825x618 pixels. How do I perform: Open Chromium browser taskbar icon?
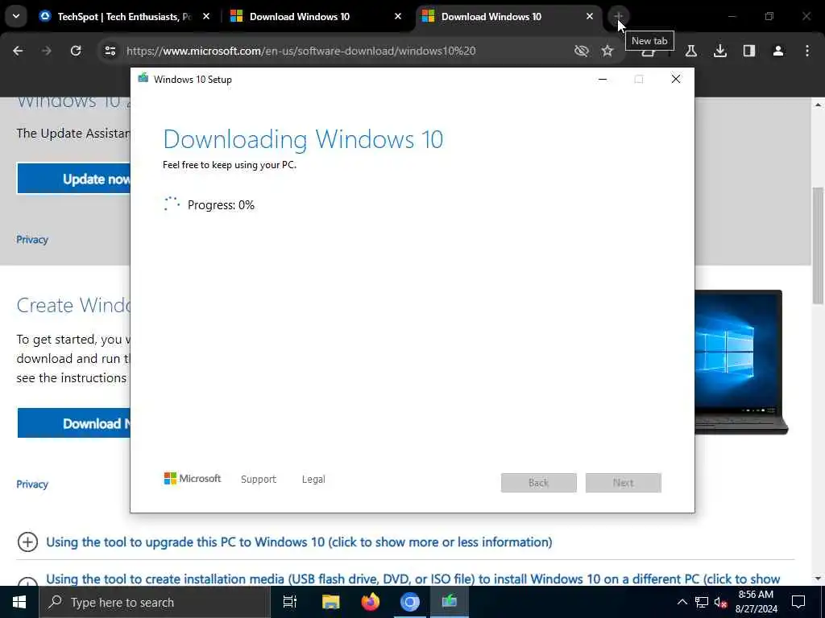[410, 602]
